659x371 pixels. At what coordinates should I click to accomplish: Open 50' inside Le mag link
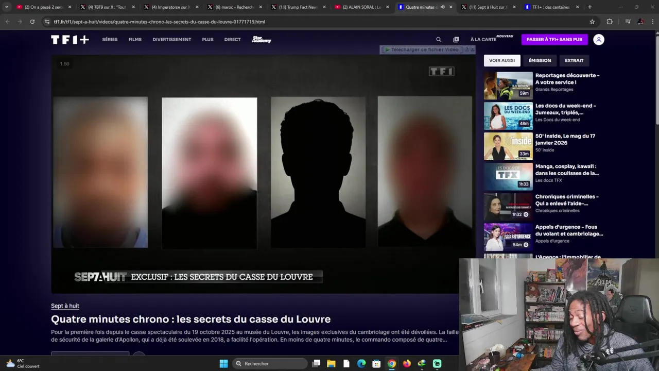coord(565,139)
